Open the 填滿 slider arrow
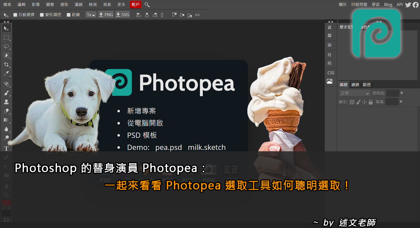Image resolution: width=420 pixels, height=228 pixels. [401, 102]
